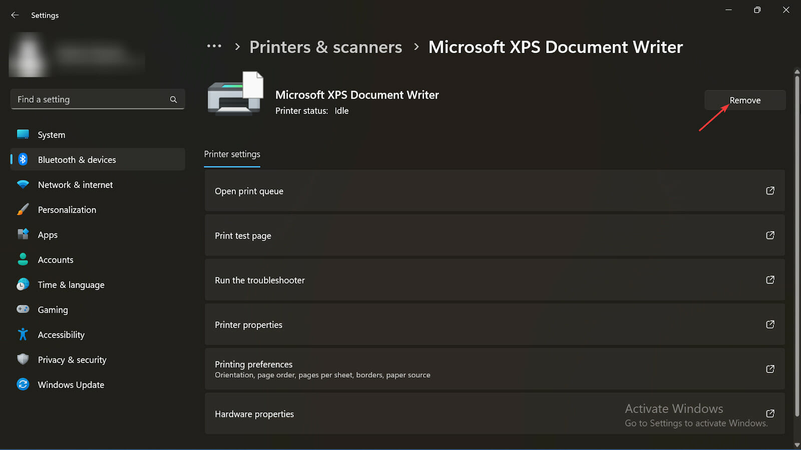Viewport: 801px width, 450px height.
Task: Run the troubleshooter text
Action: [x=259, y=280]
